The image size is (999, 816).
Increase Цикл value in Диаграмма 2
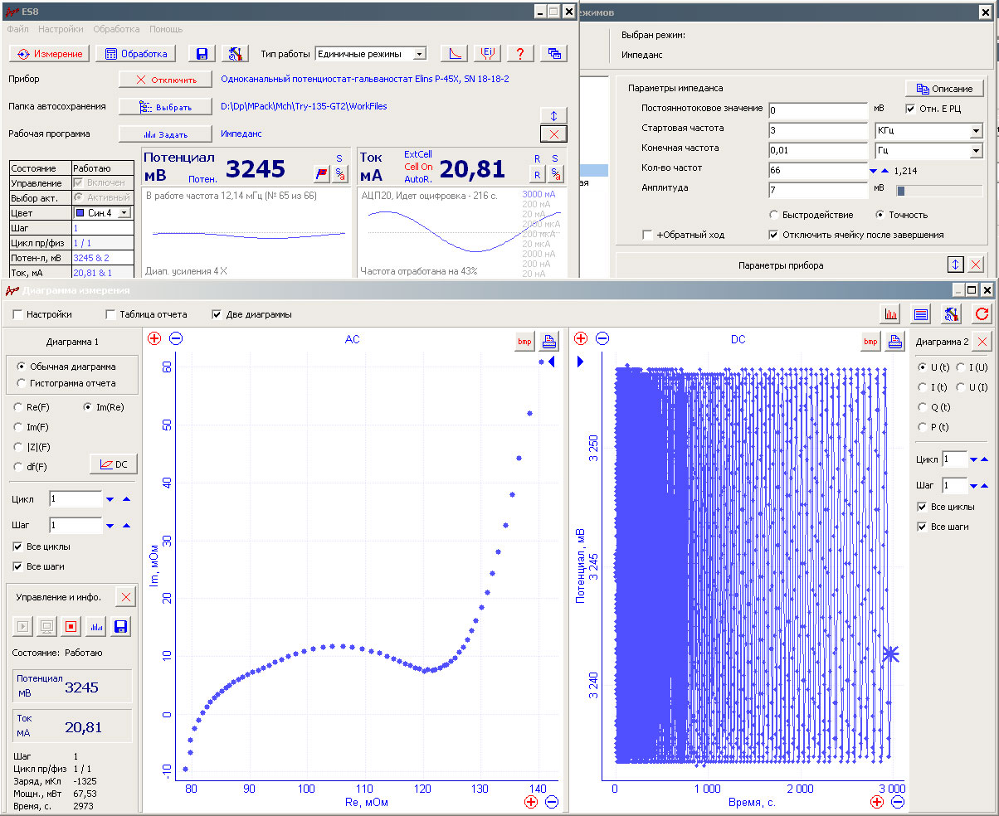tap(985, 459)
